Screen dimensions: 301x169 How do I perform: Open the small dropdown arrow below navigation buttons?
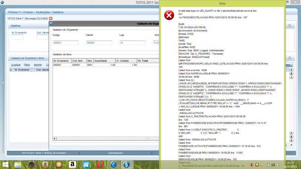(x=291, y=145)
